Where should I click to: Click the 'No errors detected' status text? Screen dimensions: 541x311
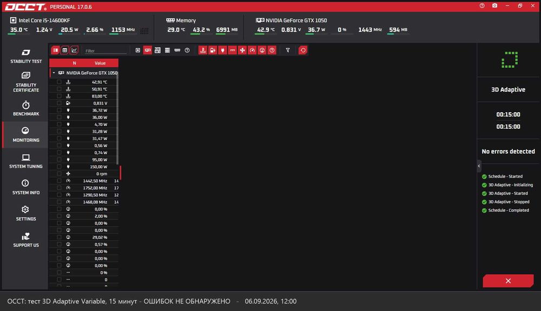pyautogui.click(x=508, y=151)
